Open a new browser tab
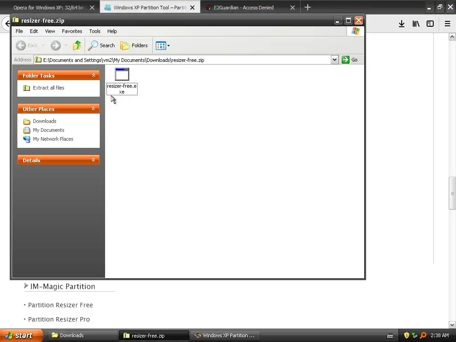The image size is (456, 342). pyautogui.click(x=308, y=7)
